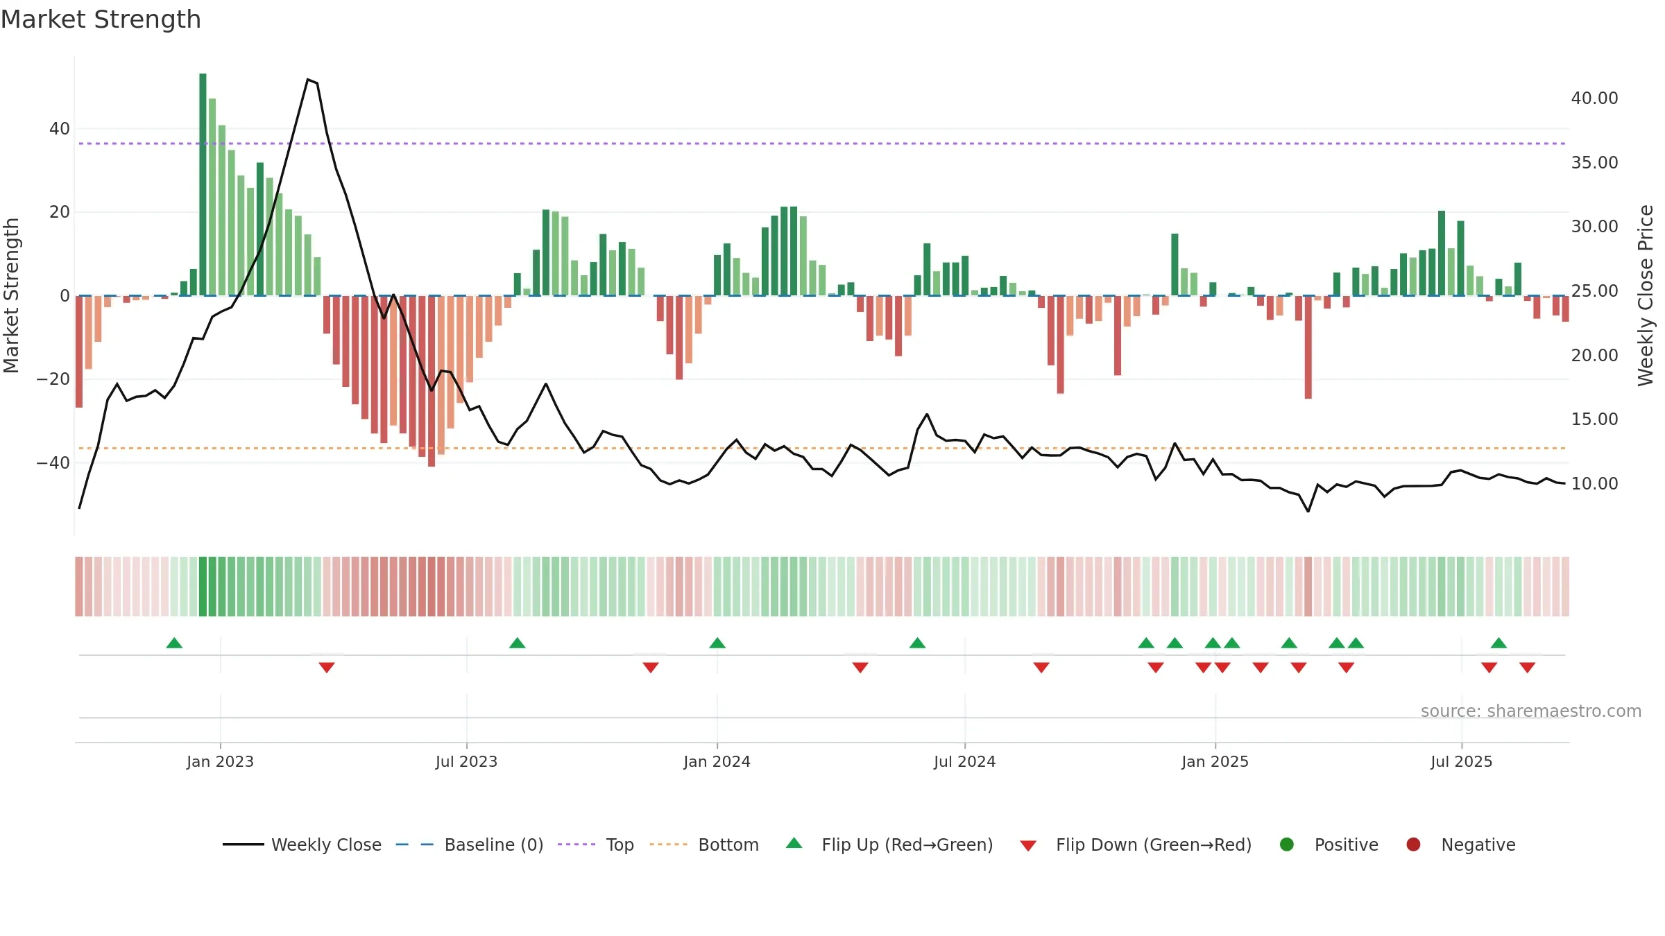Screen dimensions: 1665x936
Task: Click the peak of the black weekly close line
Action: (308, 80)
